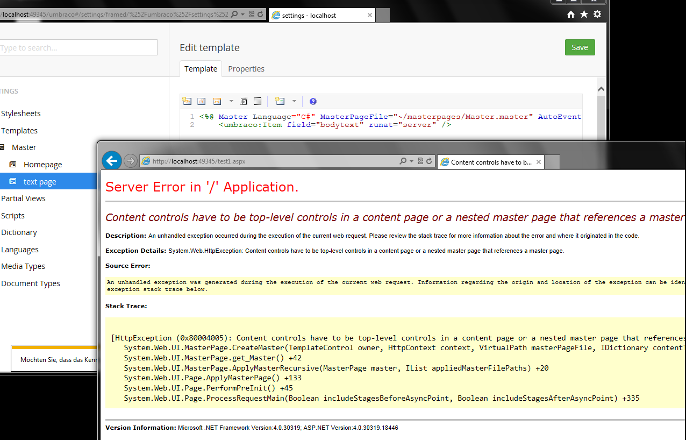Open Templates in the settings tree

[x=19, y=131]
